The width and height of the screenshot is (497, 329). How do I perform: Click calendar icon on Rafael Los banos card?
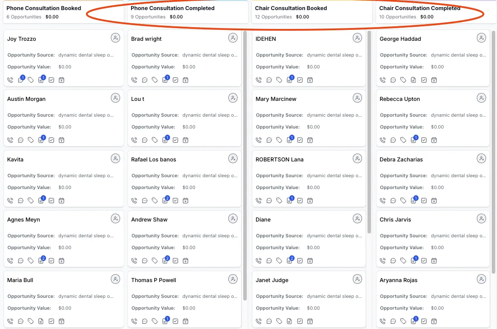point(185,201)
